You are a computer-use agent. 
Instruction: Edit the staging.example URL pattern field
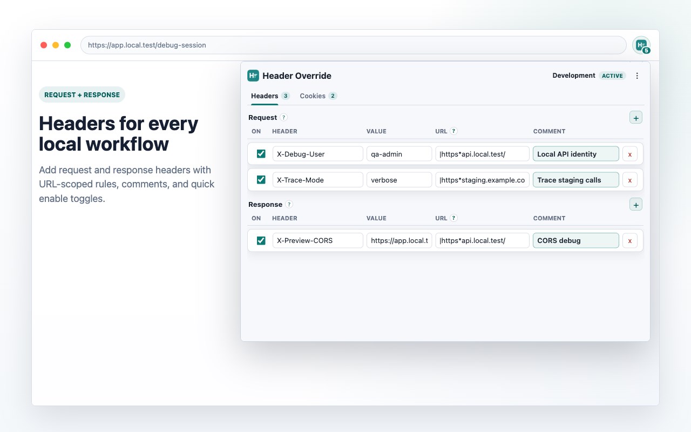(x=483, y=180)
